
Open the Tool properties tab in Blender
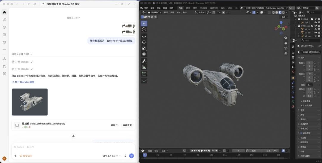click(x=293, y=46)
